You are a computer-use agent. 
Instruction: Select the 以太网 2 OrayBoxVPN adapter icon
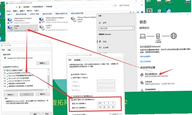tap(42, 28)
